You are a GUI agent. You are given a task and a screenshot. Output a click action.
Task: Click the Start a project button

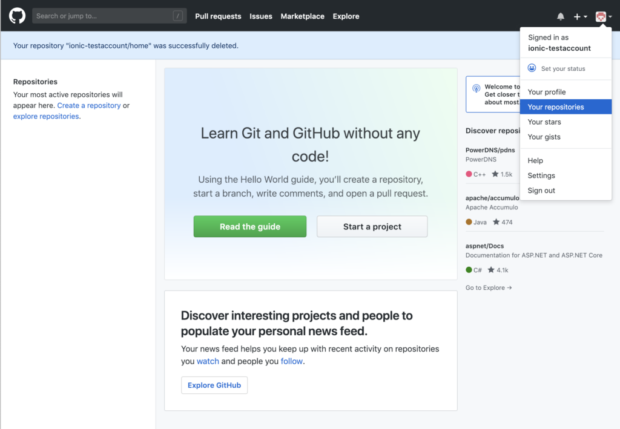pyautogui.click(x=372, y=226)
